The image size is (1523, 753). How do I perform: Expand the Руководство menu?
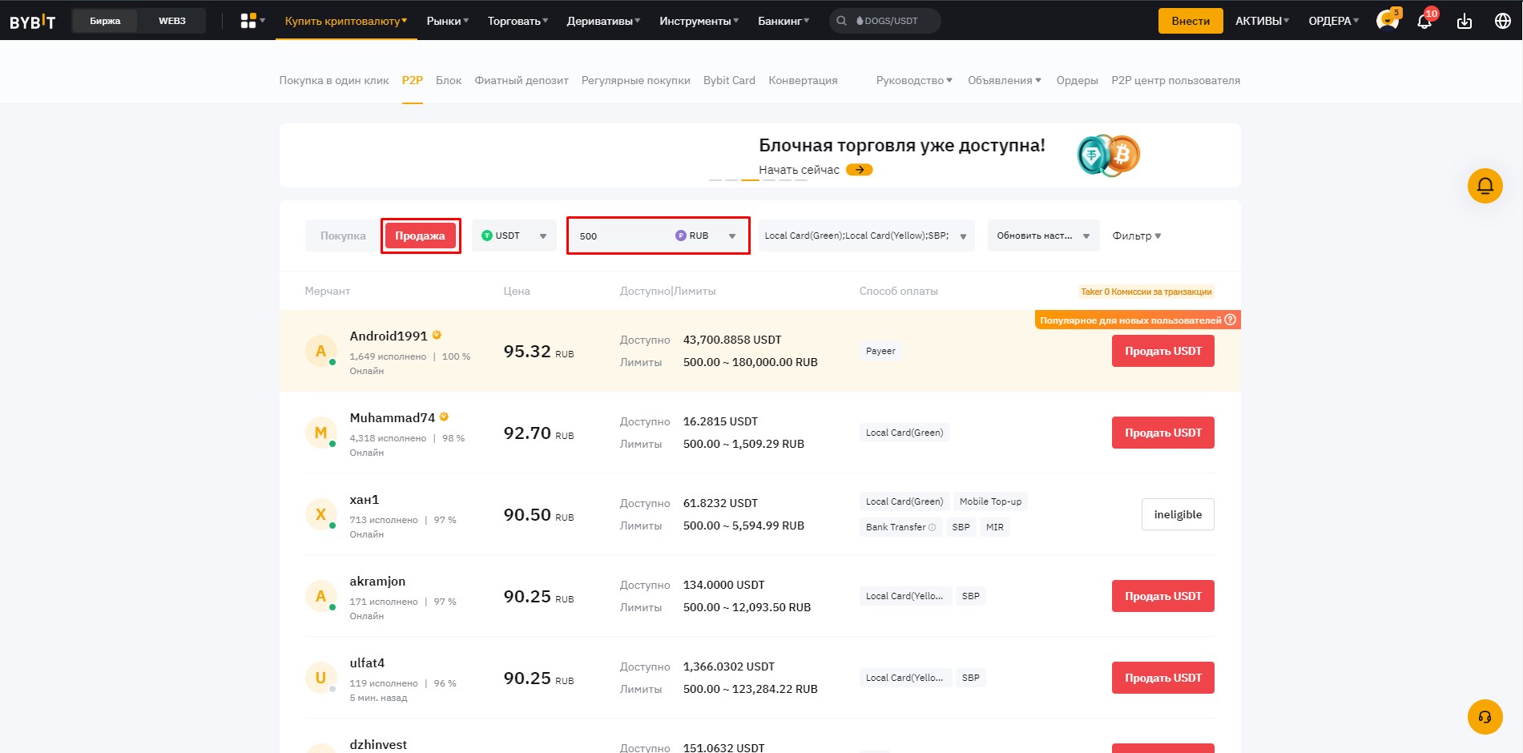(914, 80)
